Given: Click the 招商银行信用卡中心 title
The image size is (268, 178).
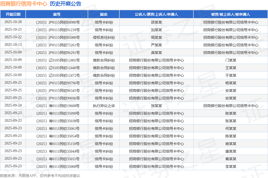Looking at the screenshot, I should (24, 4).
